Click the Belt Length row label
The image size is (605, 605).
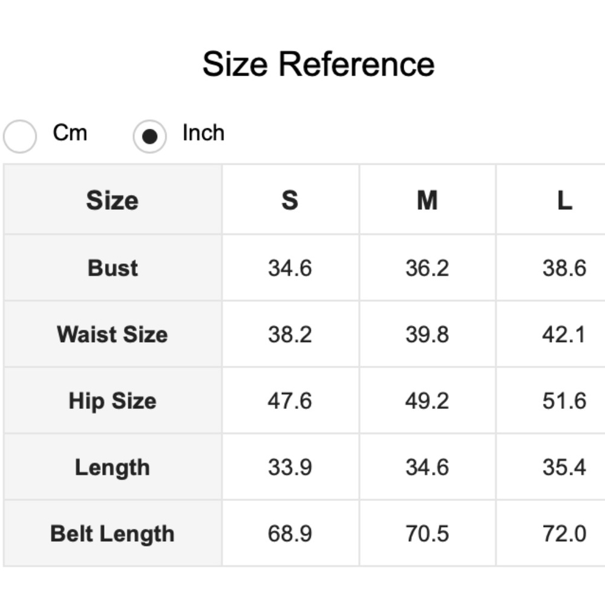click(x=113, y=534)
